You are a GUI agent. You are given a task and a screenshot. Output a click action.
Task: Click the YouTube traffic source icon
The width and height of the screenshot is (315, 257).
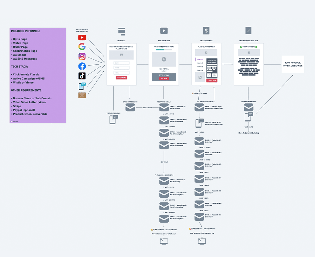coord(82,38)
